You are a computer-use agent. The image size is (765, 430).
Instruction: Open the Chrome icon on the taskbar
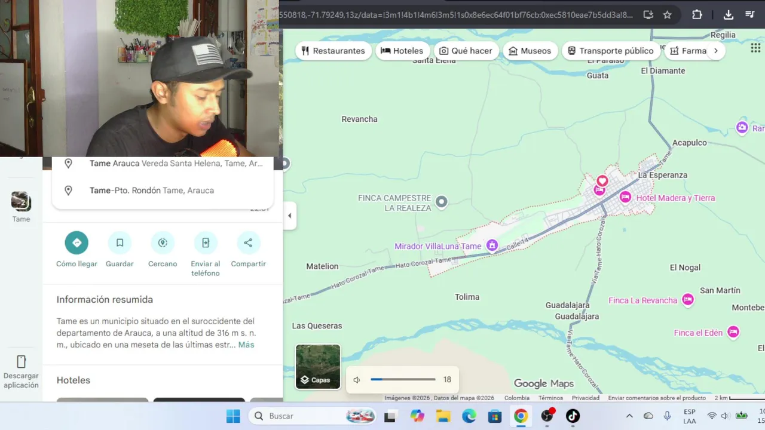pyautogui.click(x=521, y=416)
